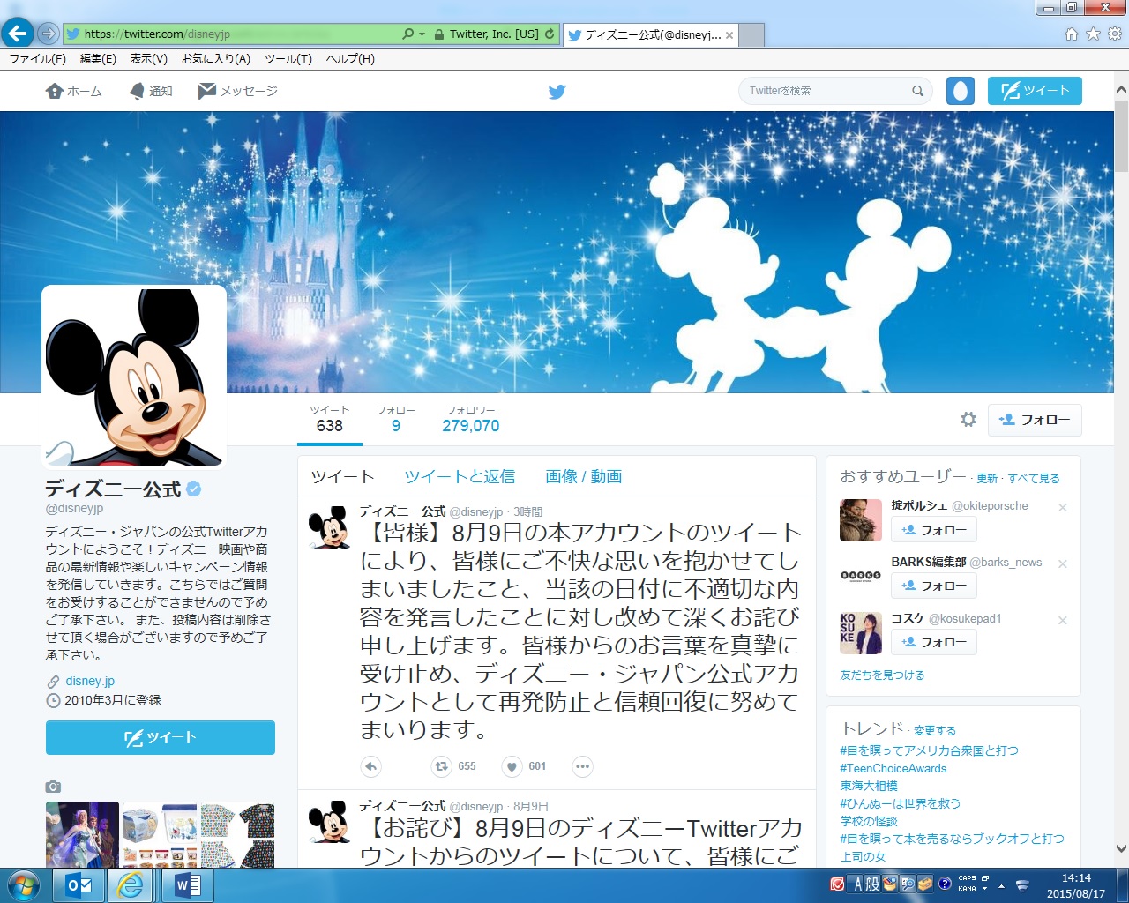Retweet the apology tweet with 655 retweets
1129x903 pixels.
(441, 766)
